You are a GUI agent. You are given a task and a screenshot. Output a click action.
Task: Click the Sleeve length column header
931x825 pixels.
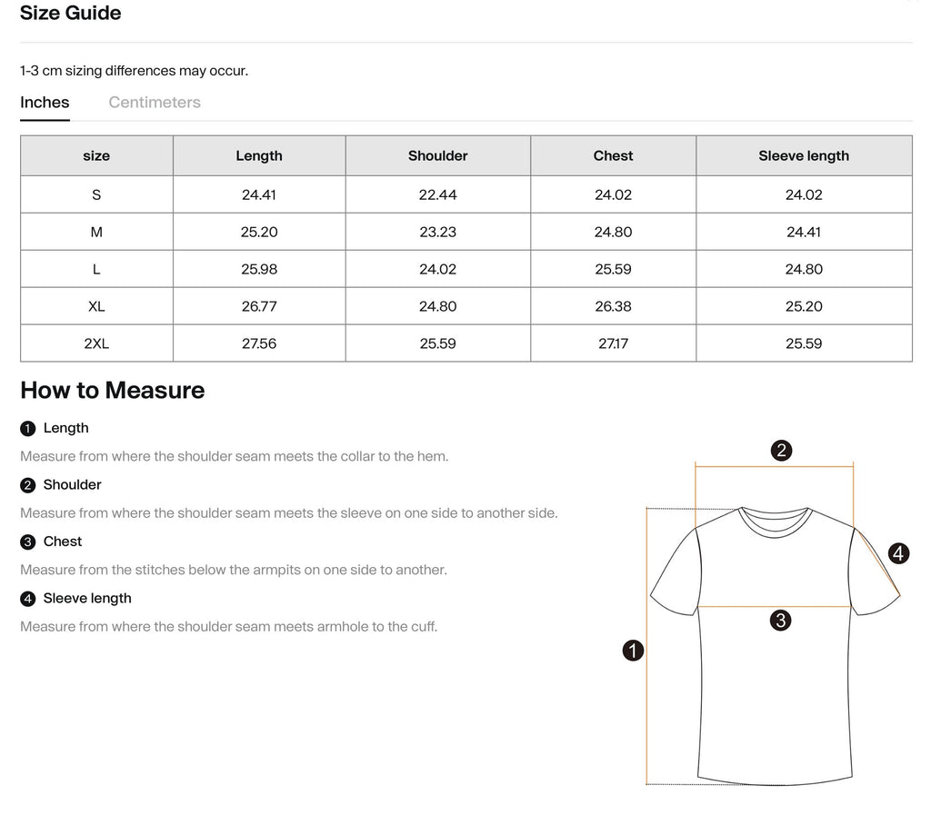point(804,155)
